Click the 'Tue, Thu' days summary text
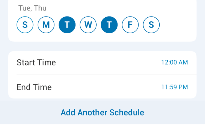This screenshot has height=130, width=205. pyautogui.click(x=32, y=8)
